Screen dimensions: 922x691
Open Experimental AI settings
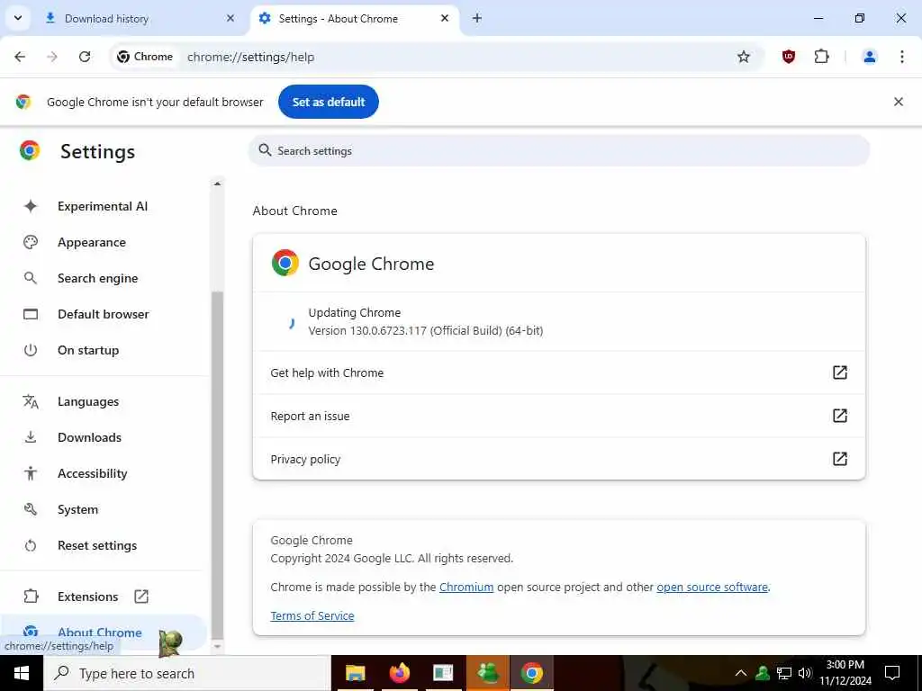(103, 206)
